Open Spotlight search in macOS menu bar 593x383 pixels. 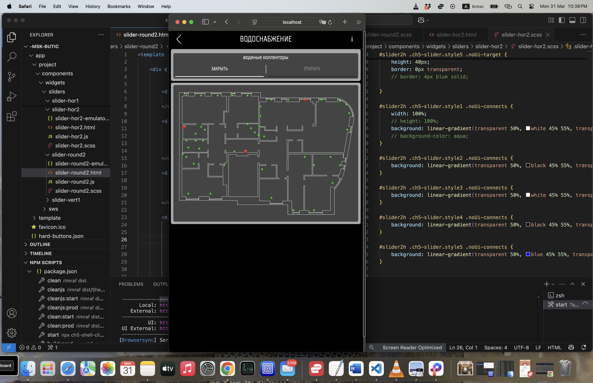coord(520,6)
